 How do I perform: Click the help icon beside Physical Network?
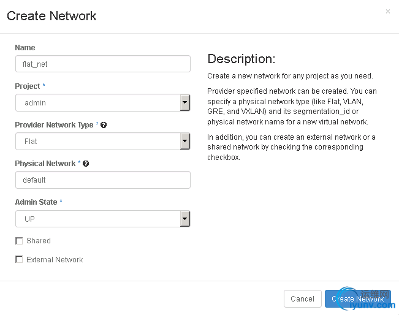86,164
